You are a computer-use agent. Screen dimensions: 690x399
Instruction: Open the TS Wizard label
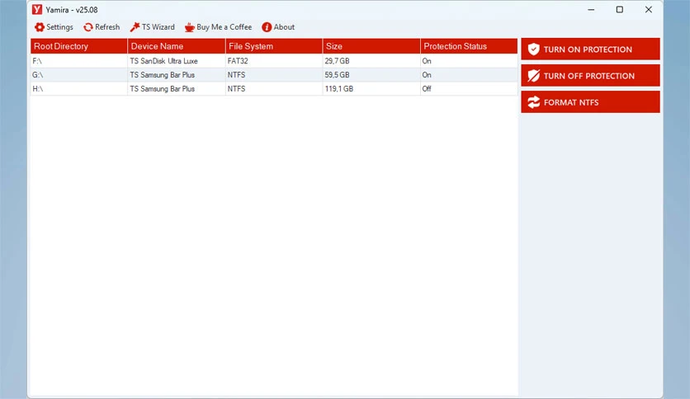[158, 27]
